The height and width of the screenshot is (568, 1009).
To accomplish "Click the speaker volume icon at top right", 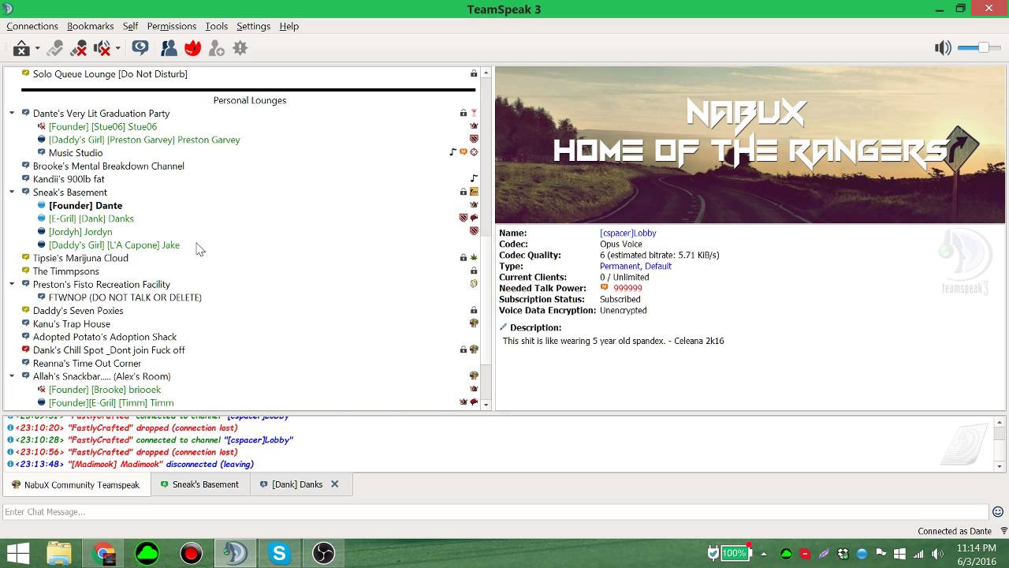I will pyautogui.click(x=943, y=48).
